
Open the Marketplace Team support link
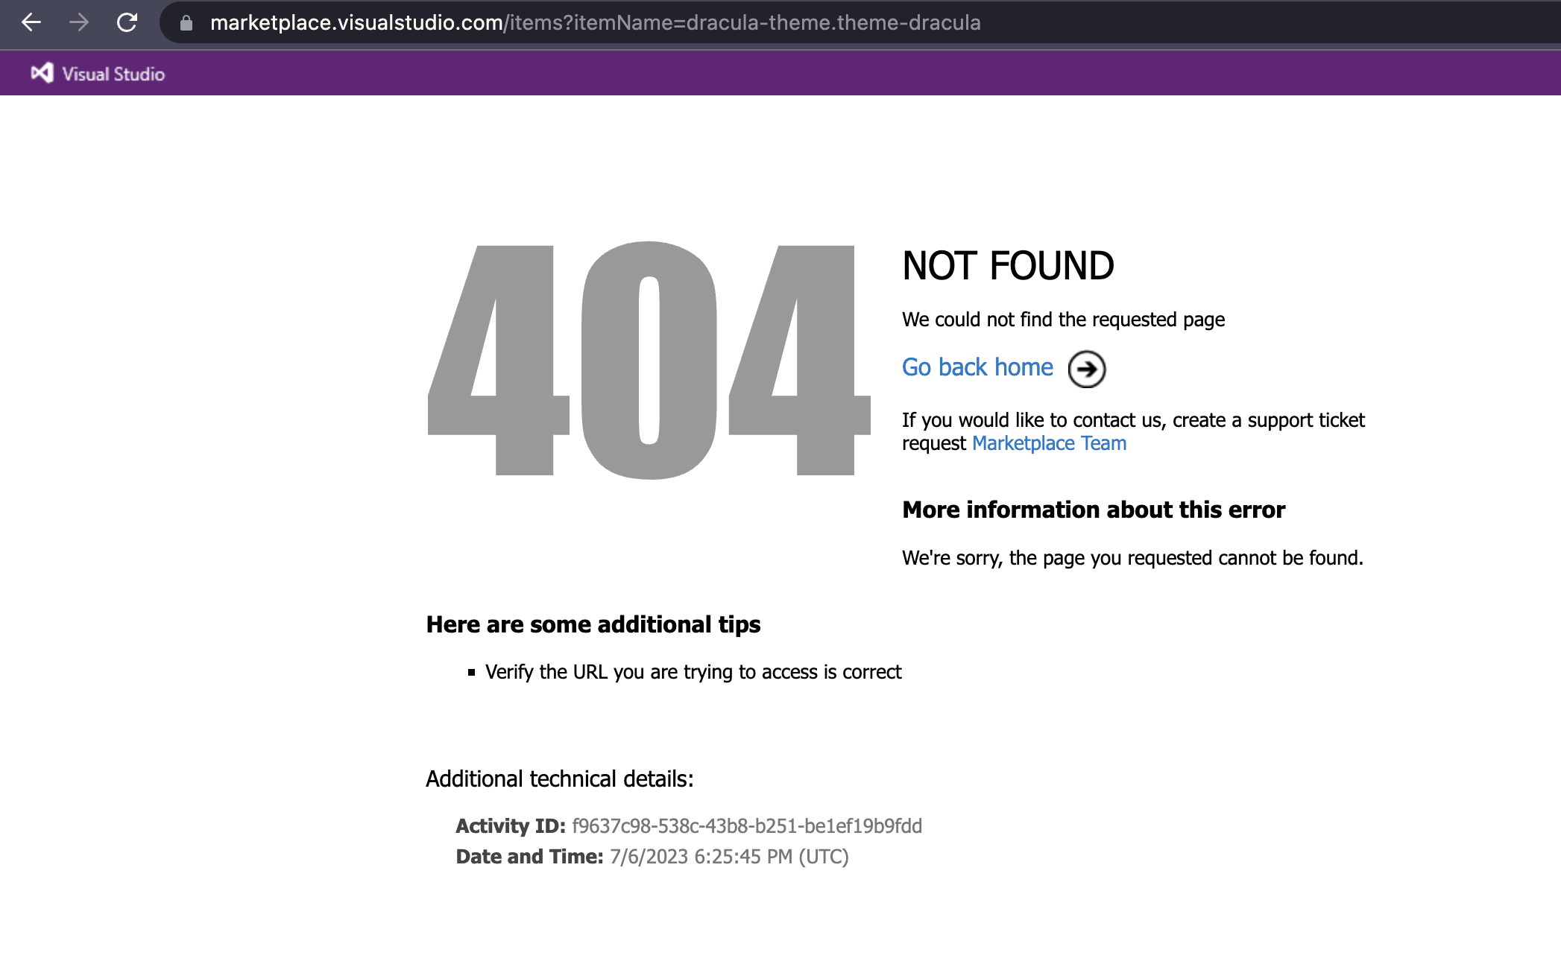point(1048,443)
